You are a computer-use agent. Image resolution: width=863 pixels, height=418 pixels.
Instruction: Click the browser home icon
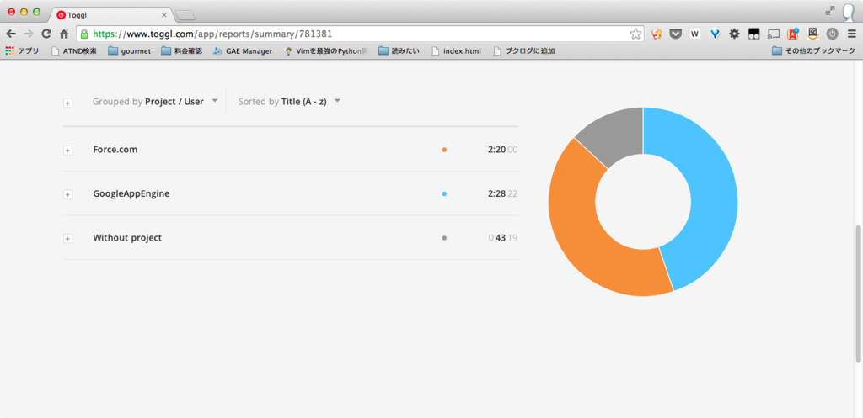coord(64,34)
